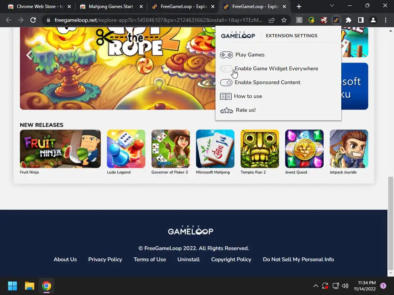Open the notification count badge
The height and width of the screenshot is (295, 394).
click(x=383, y=286)
